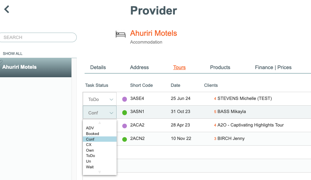Choose the highlighted Conf option

point(100,139)
